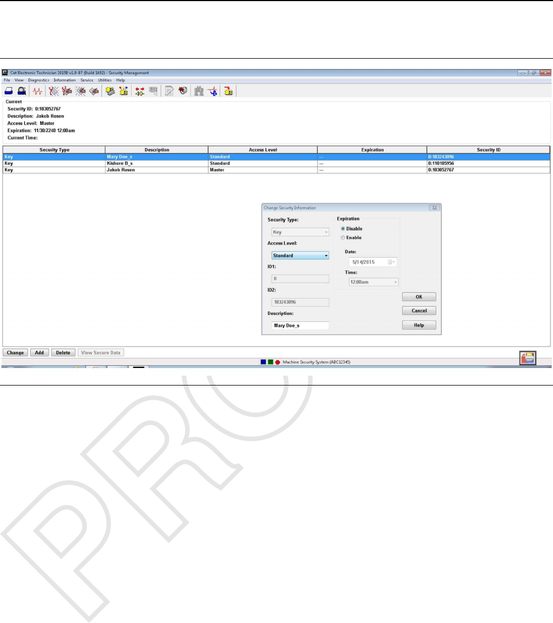
Task: Click the disabled View Secure Data button
Action: coord(100,353)
